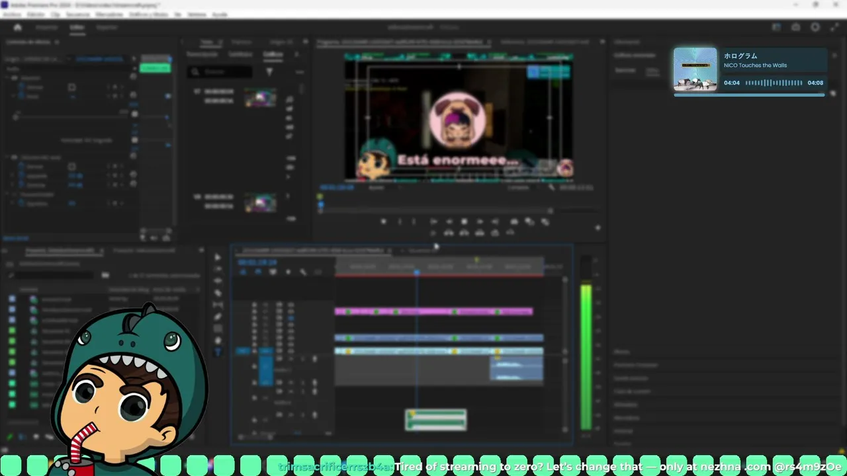
Task: Open the progress dashboard circle icon
Action: click(815, 27)
